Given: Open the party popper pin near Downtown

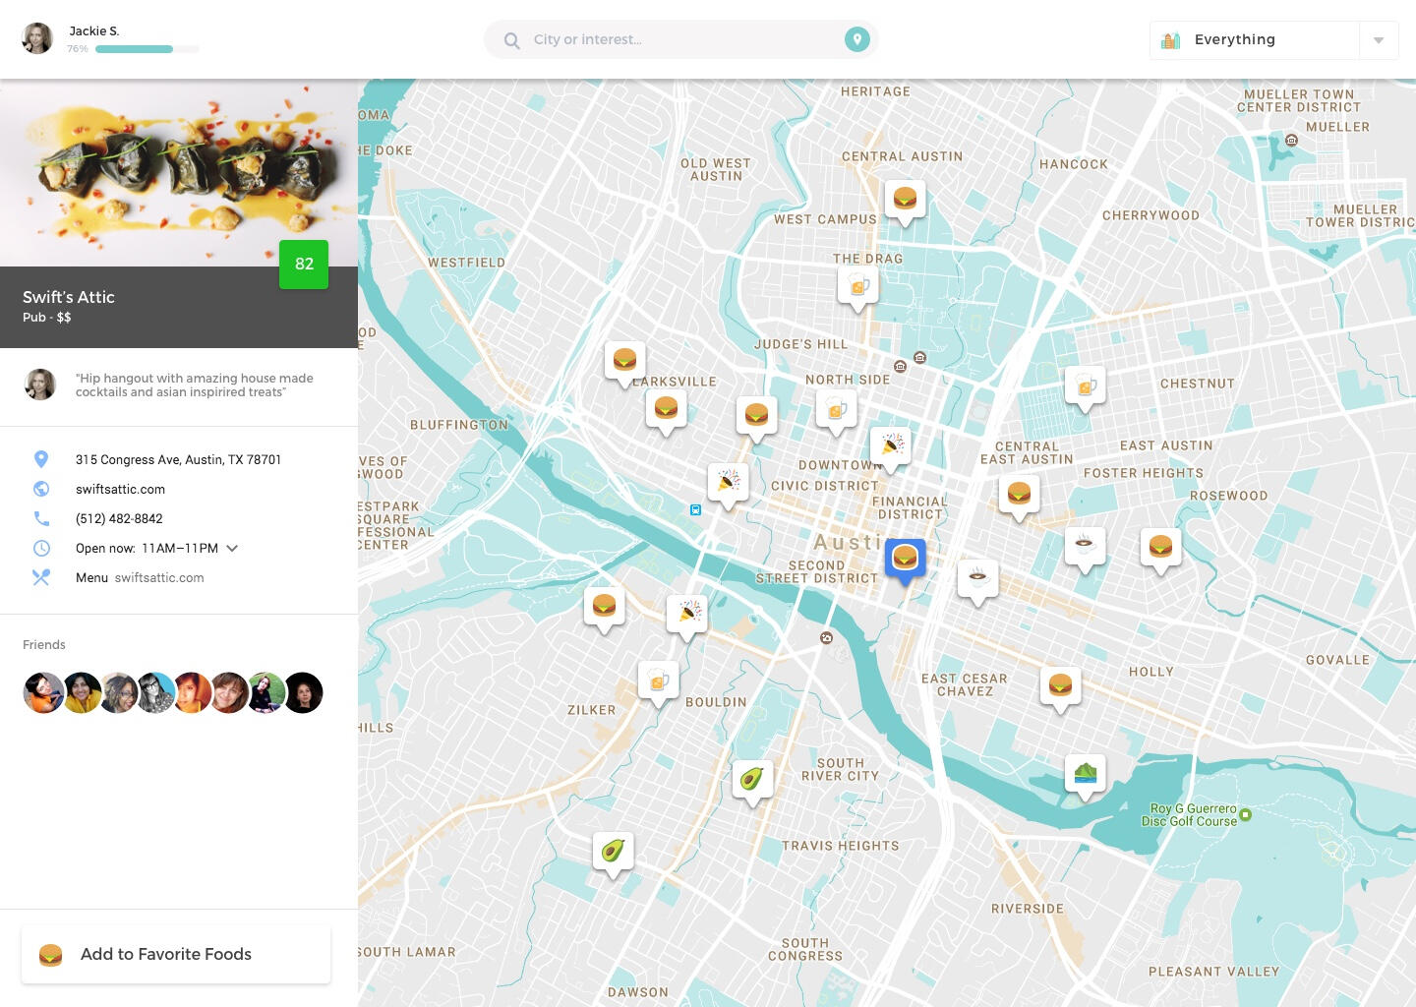Looking at the screenshot, I should (891, 445).
